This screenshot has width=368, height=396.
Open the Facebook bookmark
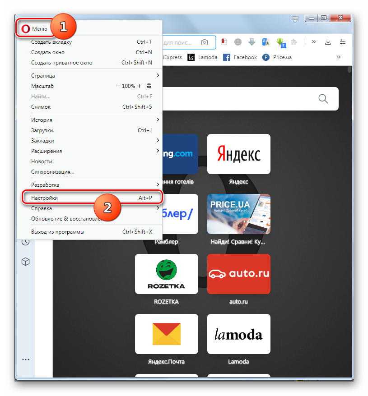pos(240,57)
